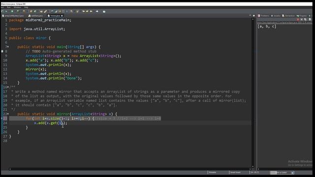315x177 pixels.
Task: Open the Help menu
Action: coord(26,7)
